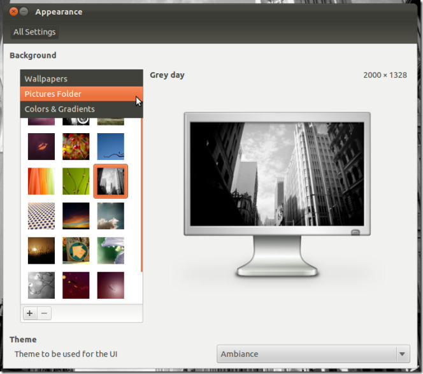Minimize the Appearance window
Screen dimensions: 423x374
click(24, 11)
